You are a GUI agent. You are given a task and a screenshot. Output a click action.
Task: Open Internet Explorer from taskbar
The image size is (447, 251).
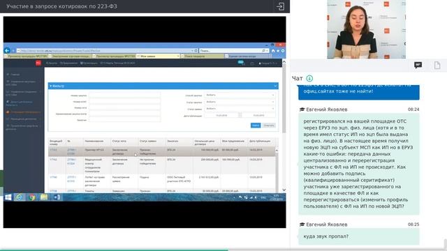[x=20, y=197]
